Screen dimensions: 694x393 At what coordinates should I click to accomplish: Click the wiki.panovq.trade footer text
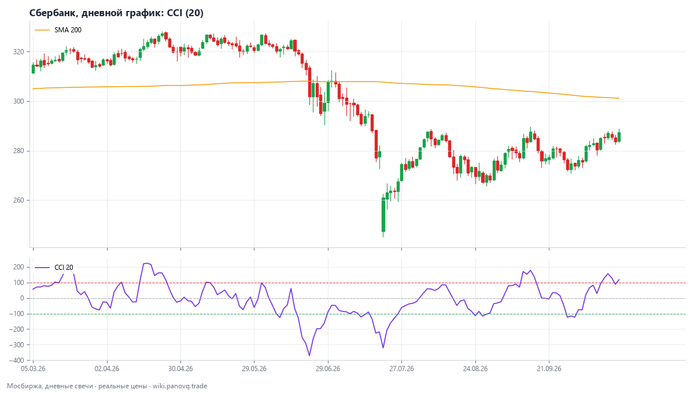click(x=179, y=386)
